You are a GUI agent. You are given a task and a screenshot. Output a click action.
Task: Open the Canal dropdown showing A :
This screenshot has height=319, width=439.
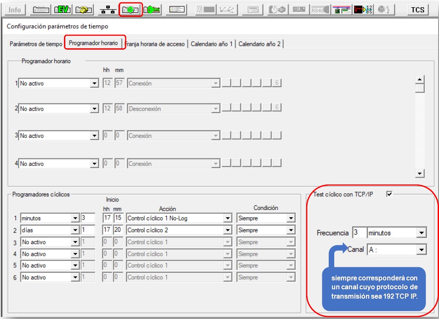pyautogui.click(x=421, y=250)
